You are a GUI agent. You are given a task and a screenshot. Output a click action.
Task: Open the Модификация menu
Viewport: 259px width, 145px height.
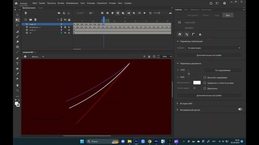[x=72, y=3]
